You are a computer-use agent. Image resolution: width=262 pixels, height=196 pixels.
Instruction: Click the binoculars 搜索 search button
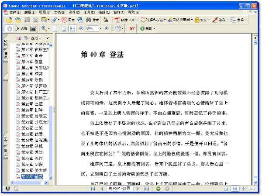pyautogui.click(x=93, y=20)
